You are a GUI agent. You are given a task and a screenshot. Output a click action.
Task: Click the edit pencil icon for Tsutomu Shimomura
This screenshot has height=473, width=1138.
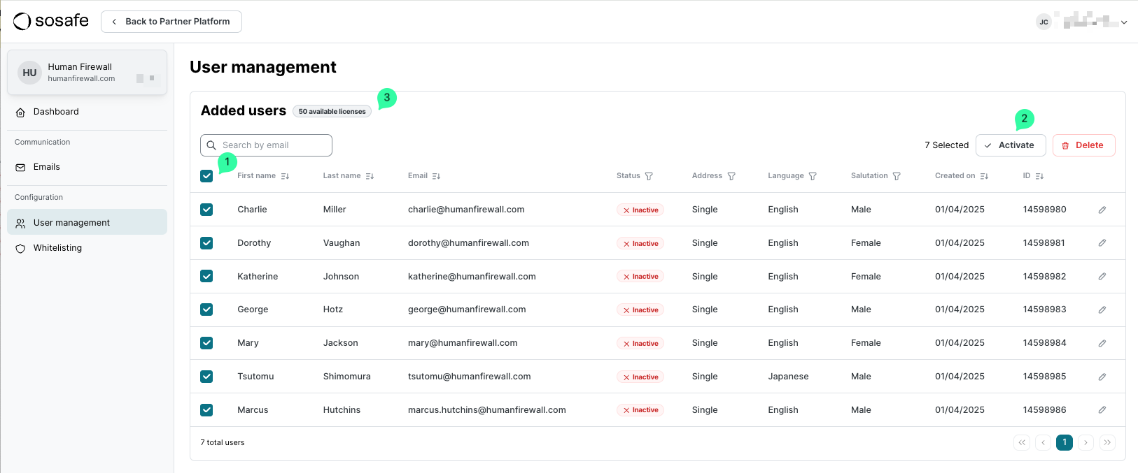click(x=1102, y=377)
